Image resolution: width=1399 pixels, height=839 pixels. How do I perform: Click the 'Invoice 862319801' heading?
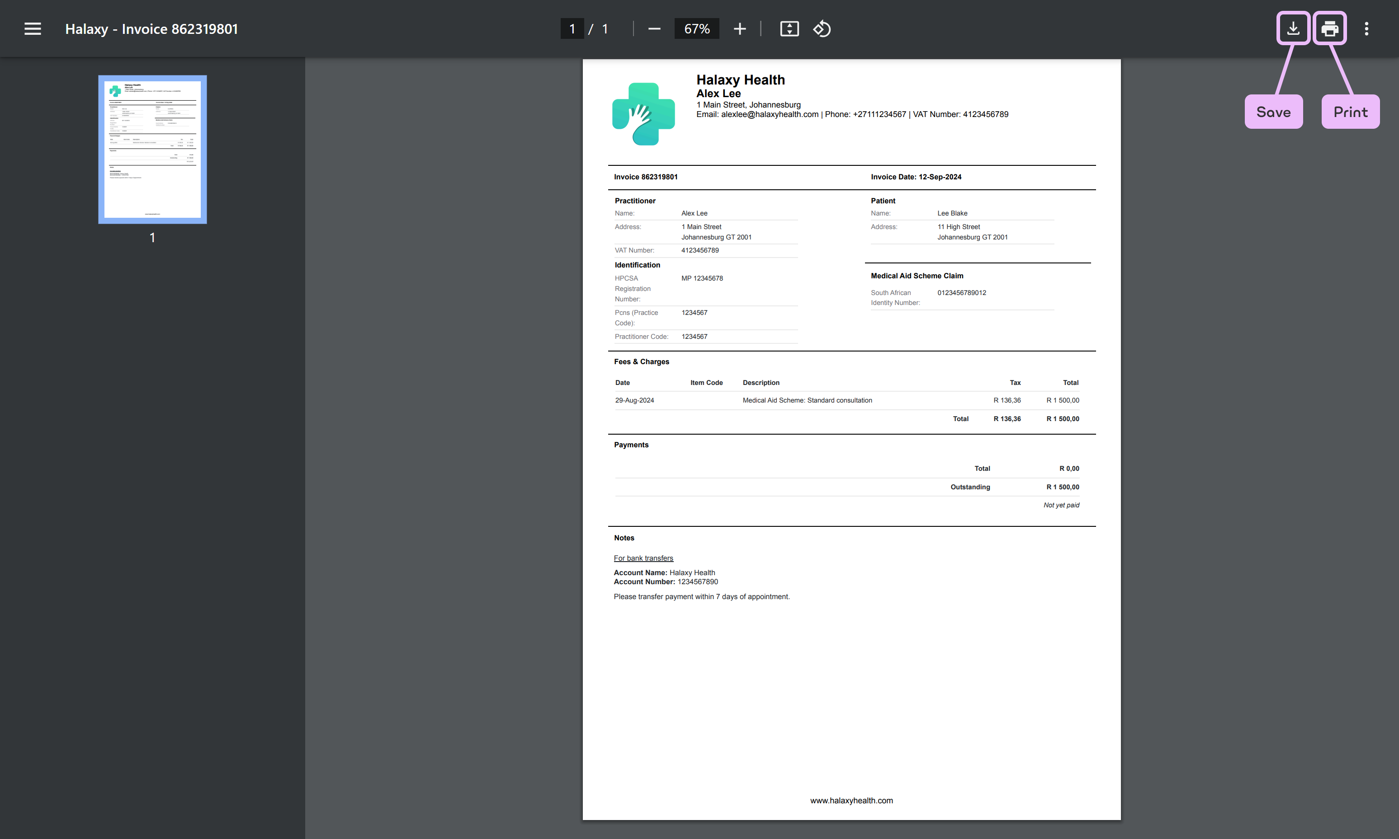(646, 177)
